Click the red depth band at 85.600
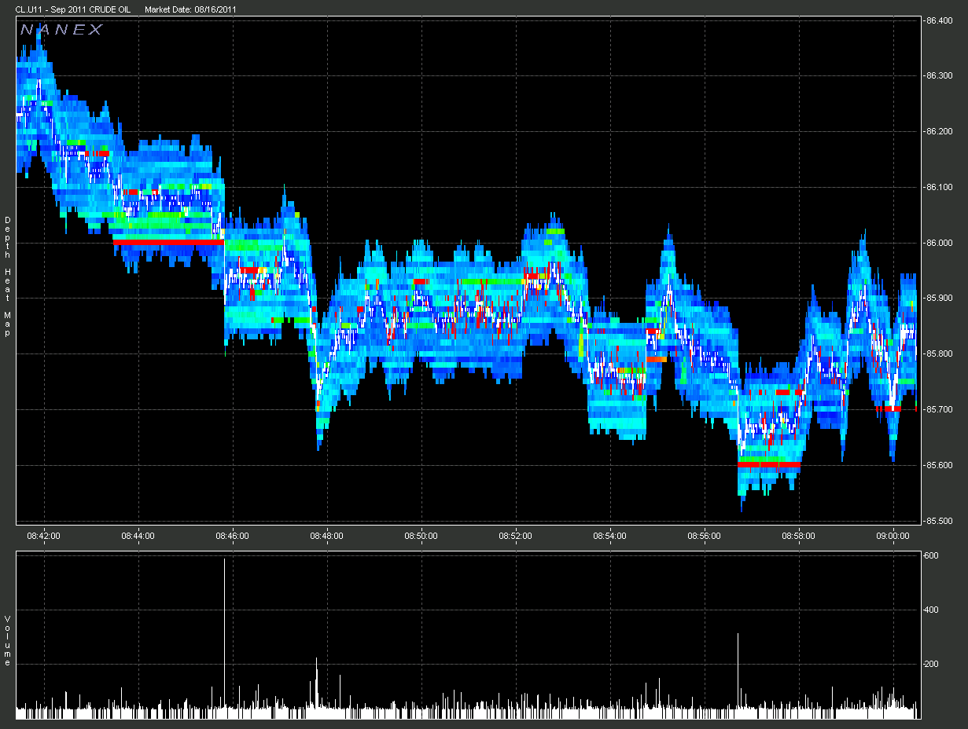The width and height of the screenshot is (968, 729). (769, 464)
